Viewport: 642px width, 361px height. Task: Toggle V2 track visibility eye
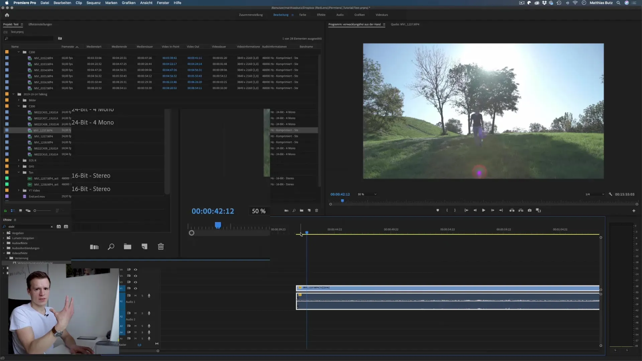[x=135, y=282]
